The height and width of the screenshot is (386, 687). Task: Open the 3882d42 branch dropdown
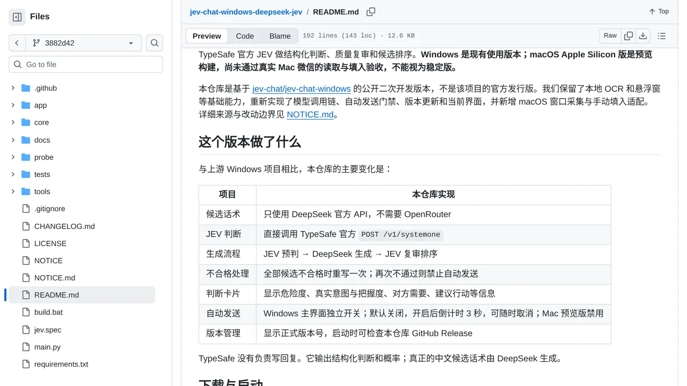pos(84,43)
